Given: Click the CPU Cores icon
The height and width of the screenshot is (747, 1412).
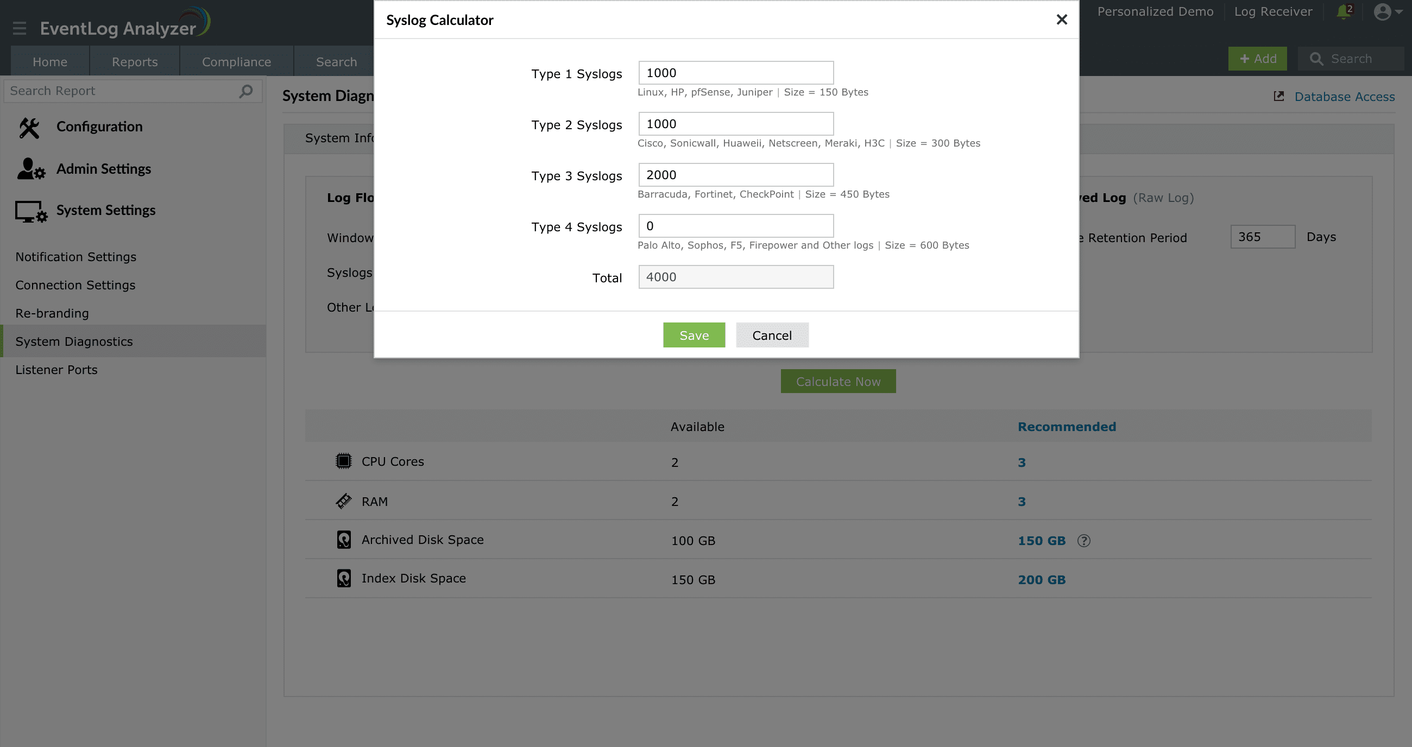Looking at the screenshot, I should pyautogui.click(x=344, y=461).
